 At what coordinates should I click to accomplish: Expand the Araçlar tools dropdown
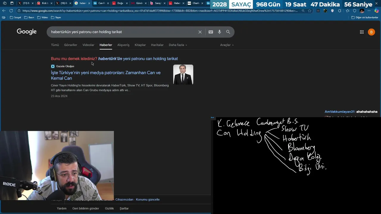pyautogui.click(x=227, y=45)
